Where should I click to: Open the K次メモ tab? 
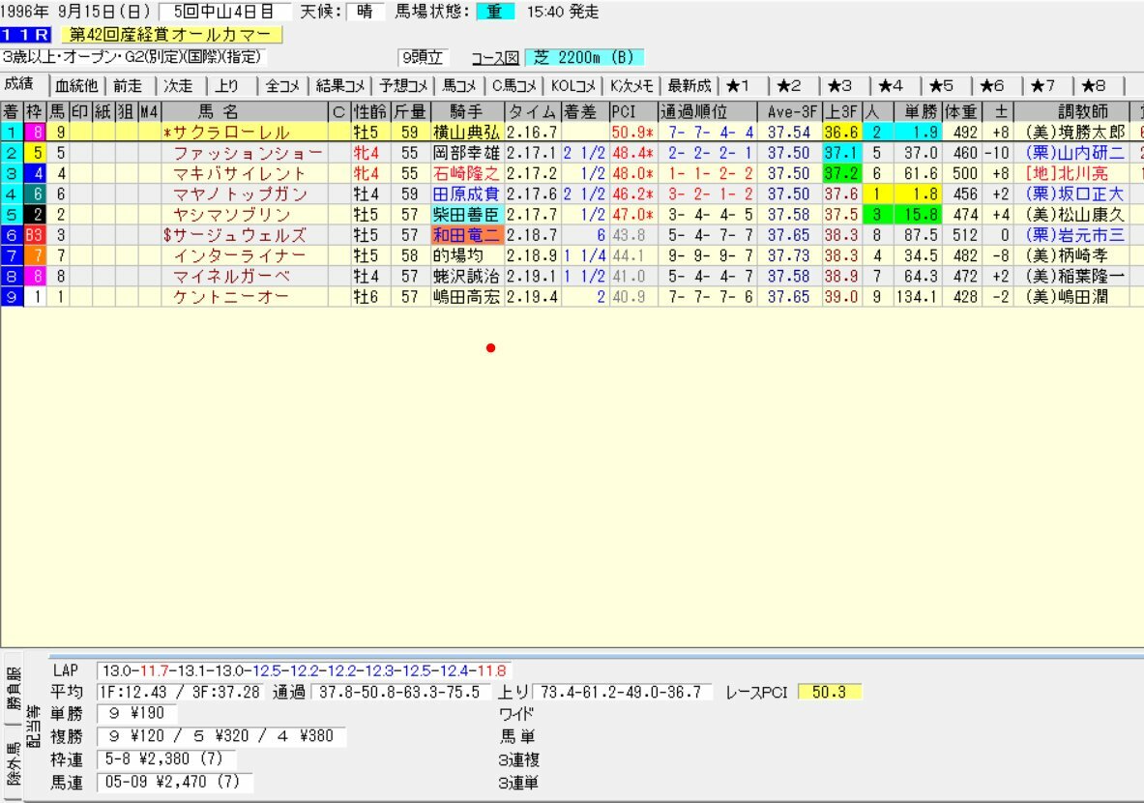tap(631, 86)
